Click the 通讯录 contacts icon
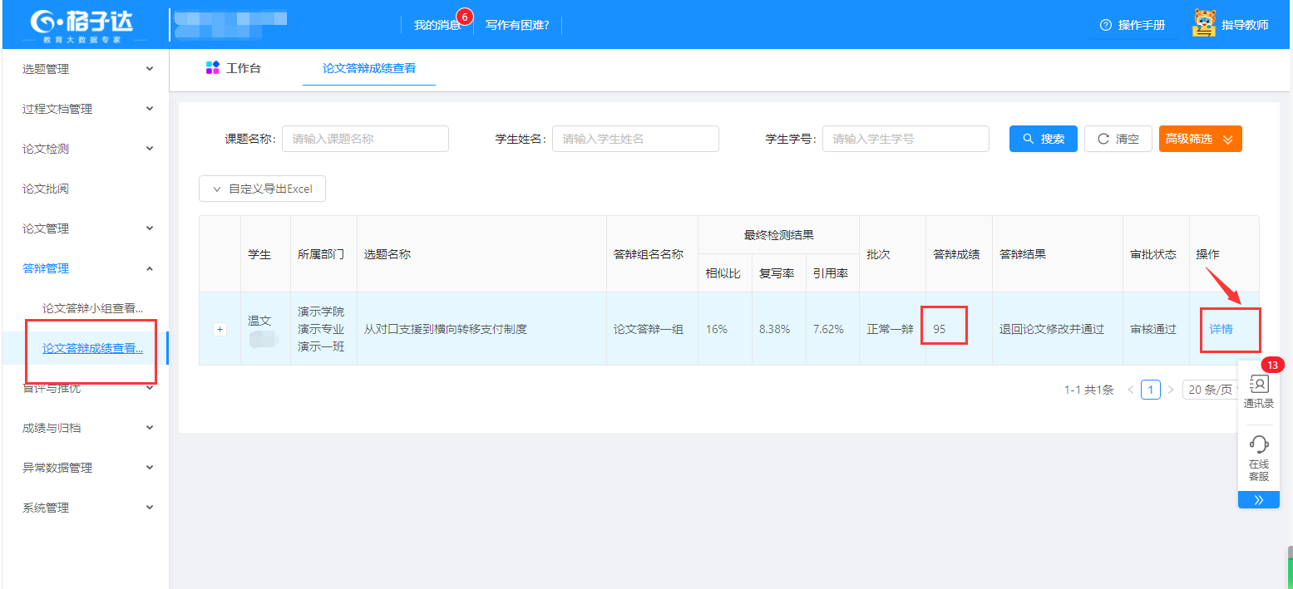Viewport: 1293px width, 589px height. [x=1258, y=385]
